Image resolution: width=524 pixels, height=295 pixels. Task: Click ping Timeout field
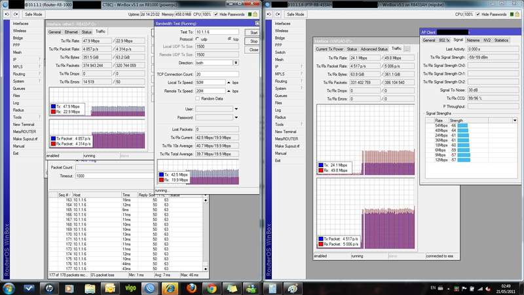pyautogui.click(x=115, y=176)
